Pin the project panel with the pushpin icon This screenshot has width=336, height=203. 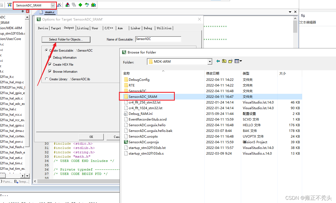pos(22,11)
